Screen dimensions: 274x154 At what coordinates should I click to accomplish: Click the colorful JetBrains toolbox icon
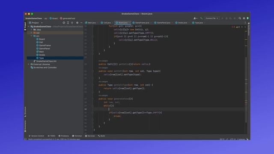pyautogui.click(x=248, y=18)
